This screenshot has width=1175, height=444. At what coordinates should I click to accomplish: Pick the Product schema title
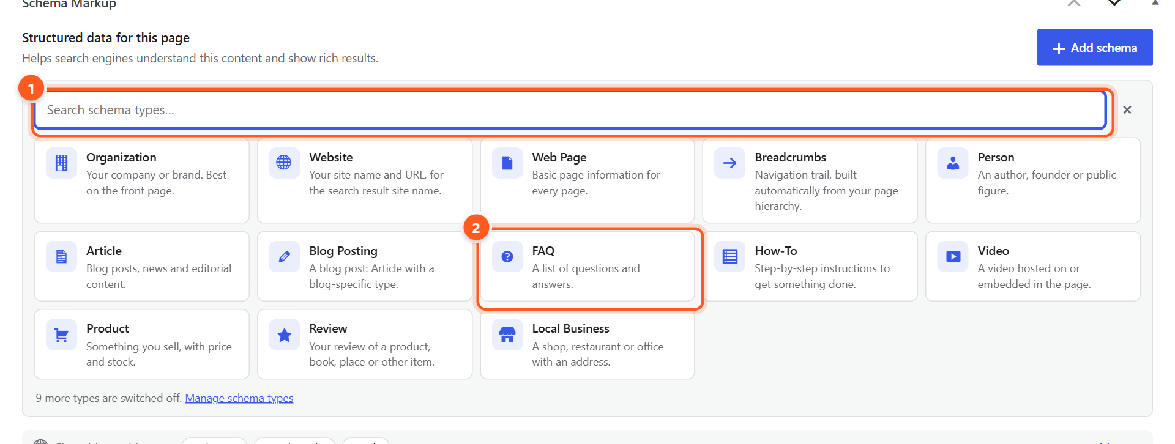pyautogui.click(x=108, y=328)
